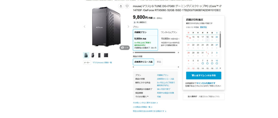Show next product image with right arrow

[128, 27]
